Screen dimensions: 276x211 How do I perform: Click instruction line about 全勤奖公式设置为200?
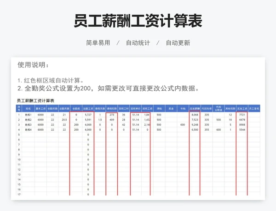[109, 88]
